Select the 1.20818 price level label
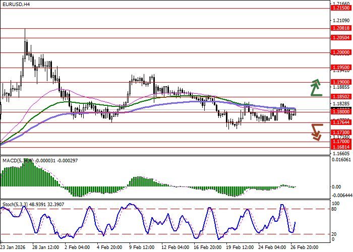This screenshot has width=353, height=252. 341,29
